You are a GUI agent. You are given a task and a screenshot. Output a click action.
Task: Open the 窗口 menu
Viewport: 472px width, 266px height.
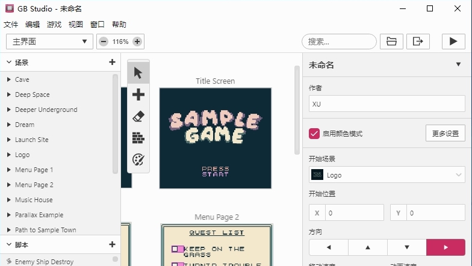(x=98, y=24)
